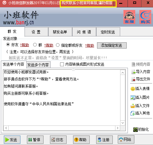
Task: Switch to the 设置 tab
Action: pyautogui.click(x=36, y=32)
